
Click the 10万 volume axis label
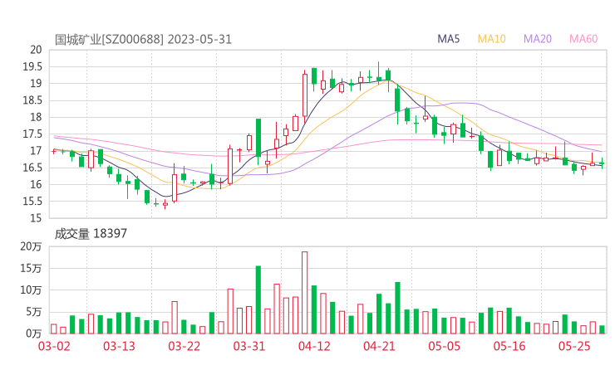pyautogui.click(x=31, y=290)
